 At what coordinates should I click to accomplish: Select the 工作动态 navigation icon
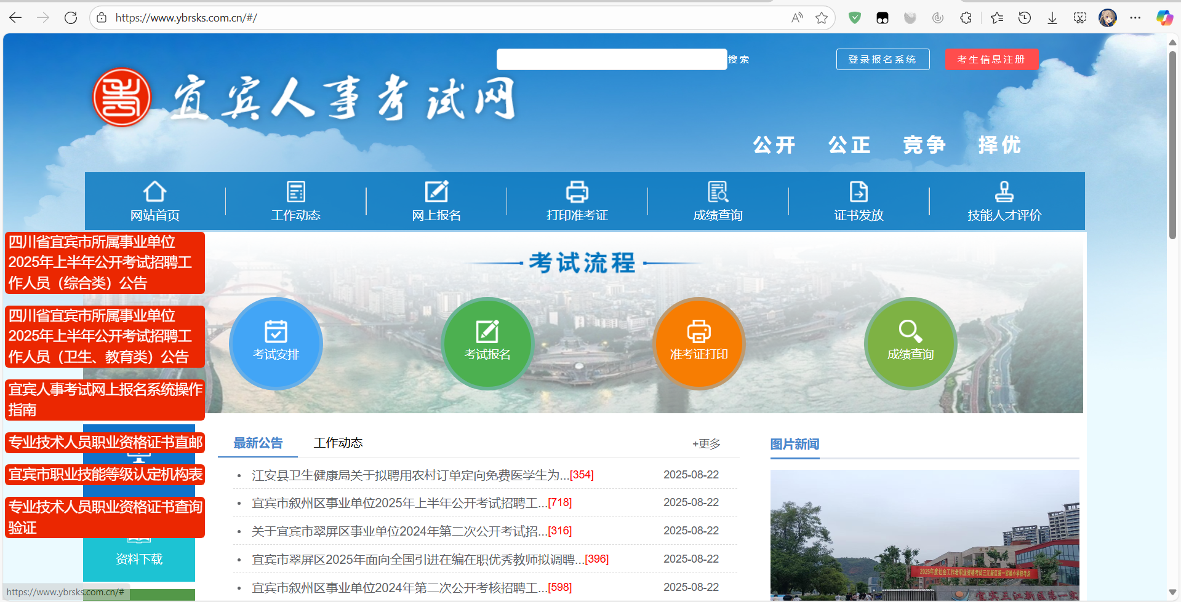pos(295,200)
